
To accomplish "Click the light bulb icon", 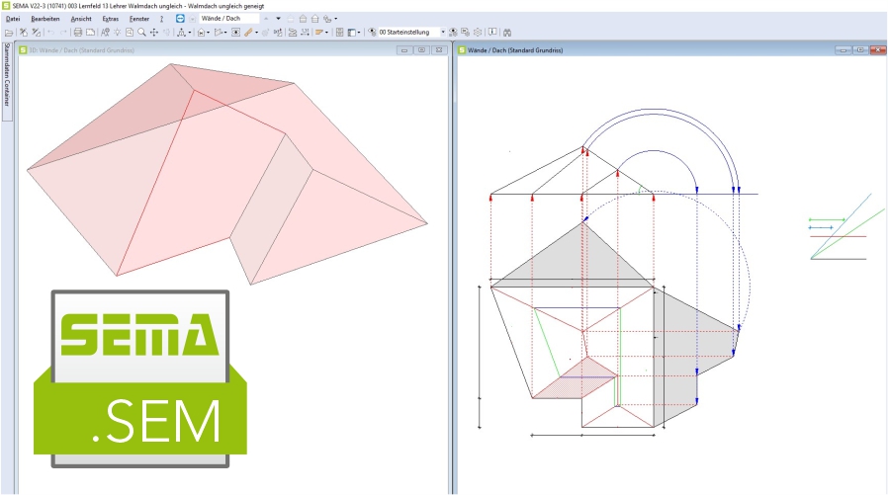I will [117, 33].
